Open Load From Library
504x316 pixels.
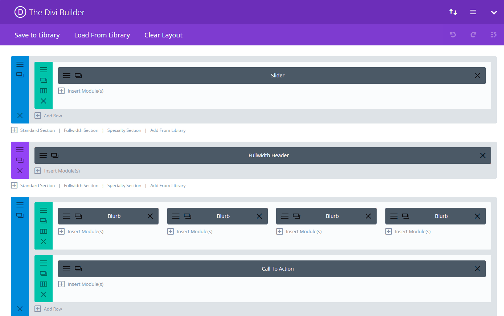[x=102, y=35]
